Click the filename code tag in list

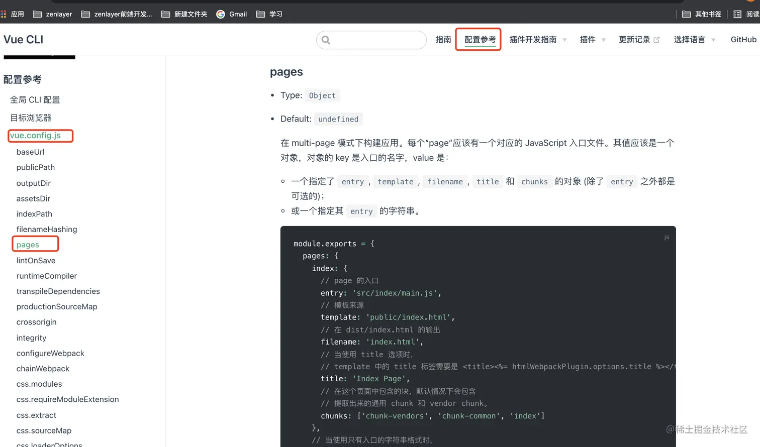(445, 182)
